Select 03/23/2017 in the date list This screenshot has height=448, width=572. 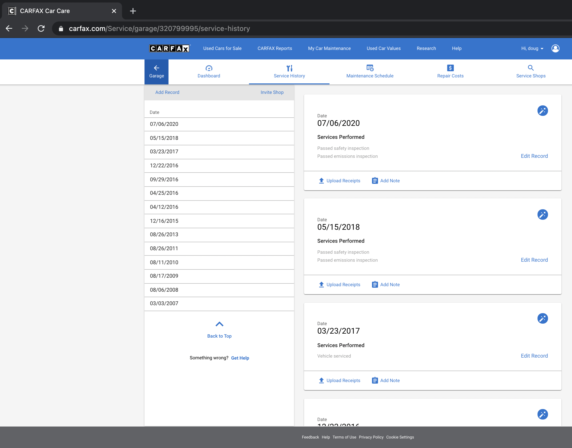[219, 152]
